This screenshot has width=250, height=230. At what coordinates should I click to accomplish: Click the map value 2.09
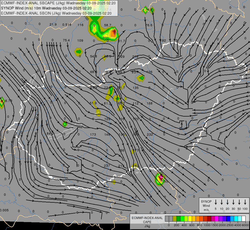point(93,87)
